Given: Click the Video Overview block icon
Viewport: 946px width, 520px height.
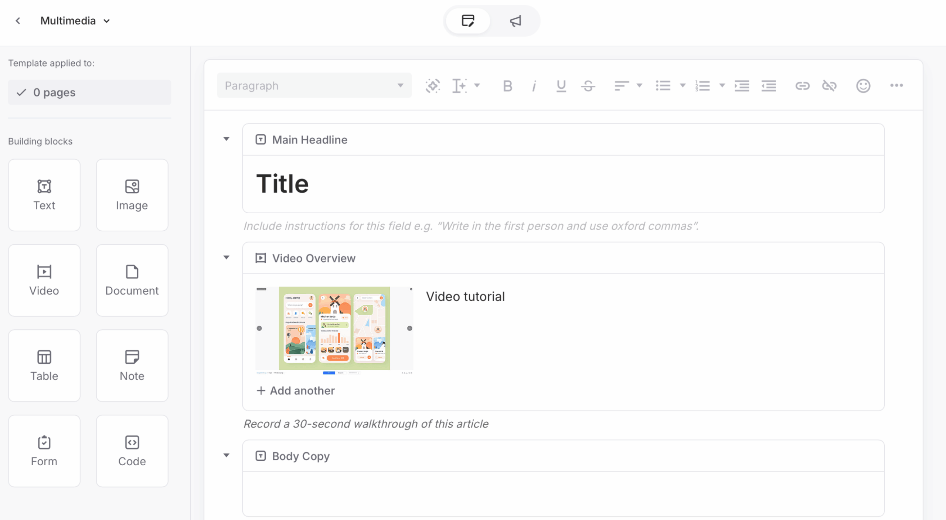Looking at the screenshot, I should 261,258.
